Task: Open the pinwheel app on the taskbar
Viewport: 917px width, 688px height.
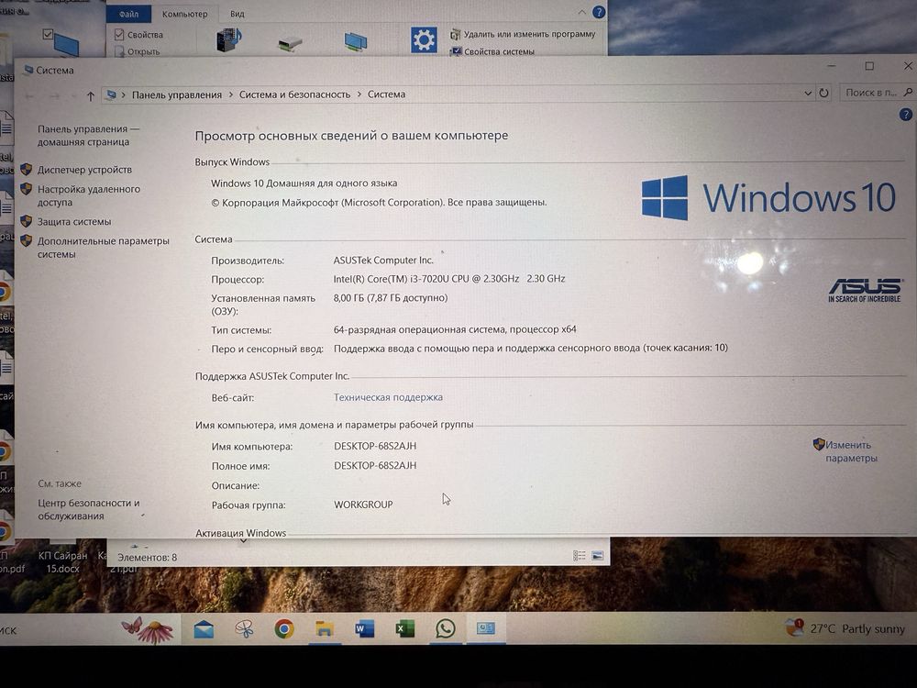Action: (x=244, y=629)
